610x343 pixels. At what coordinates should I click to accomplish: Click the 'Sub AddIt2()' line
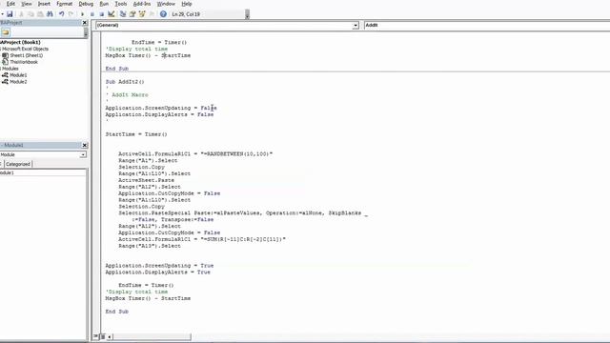125,82
